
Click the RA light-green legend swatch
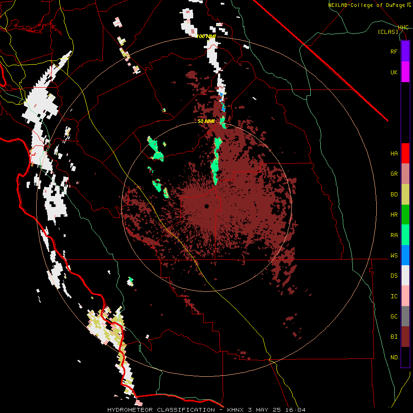[405, 235]
